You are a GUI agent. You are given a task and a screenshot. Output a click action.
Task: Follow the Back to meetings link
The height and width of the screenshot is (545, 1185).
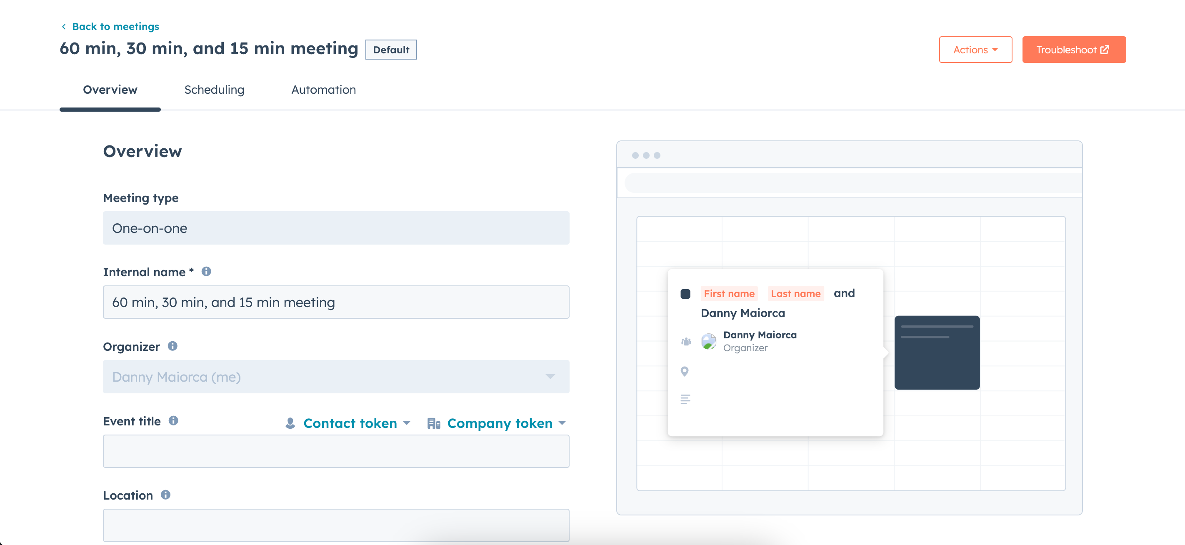coord(115,26)
